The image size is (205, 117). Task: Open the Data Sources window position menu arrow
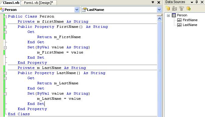click(x=192, y=2)
